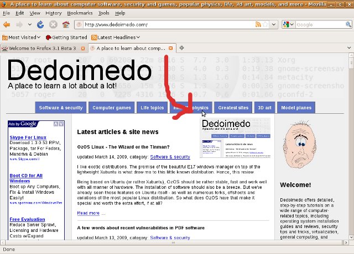The height and width of the screenshot is (254, 354).
Task: Click the vertical scrollbar up arrow
Action: pos(351,55)
